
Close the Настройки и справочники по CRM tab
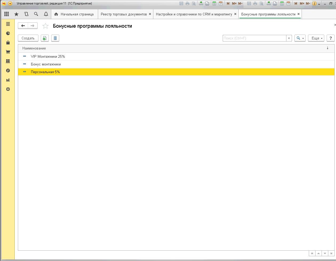pos(235,14)
